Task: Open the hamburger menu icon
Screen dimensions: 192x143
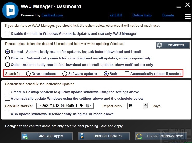Action: pos(188,17)
